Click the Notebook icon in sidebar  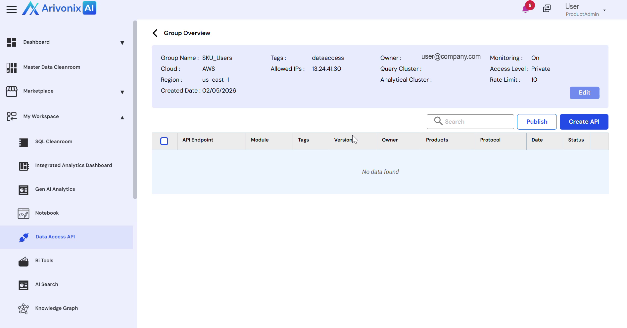pyautogui.click(x=24, y=213)
